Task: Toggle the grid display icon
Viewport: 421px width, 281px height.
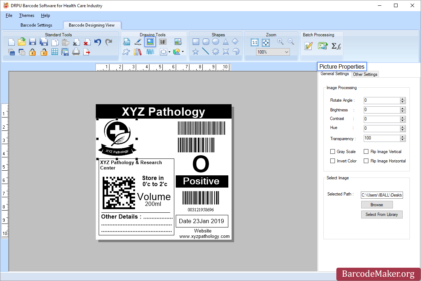Action: coord(54,52)
